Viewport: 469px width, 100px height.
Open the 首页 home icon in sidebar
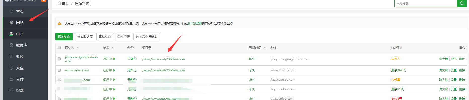(11, 11)
